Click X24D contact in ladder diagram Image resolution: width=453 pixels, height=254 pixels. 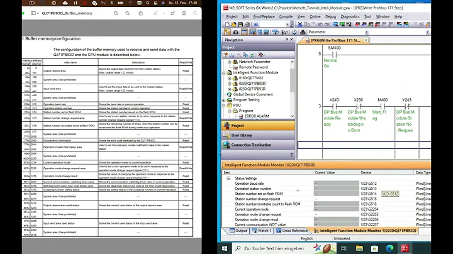coord(334,106)
